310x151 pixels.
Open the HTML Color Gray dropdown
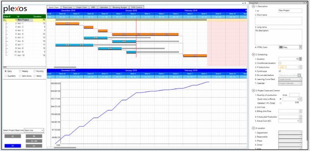[290, 47]
